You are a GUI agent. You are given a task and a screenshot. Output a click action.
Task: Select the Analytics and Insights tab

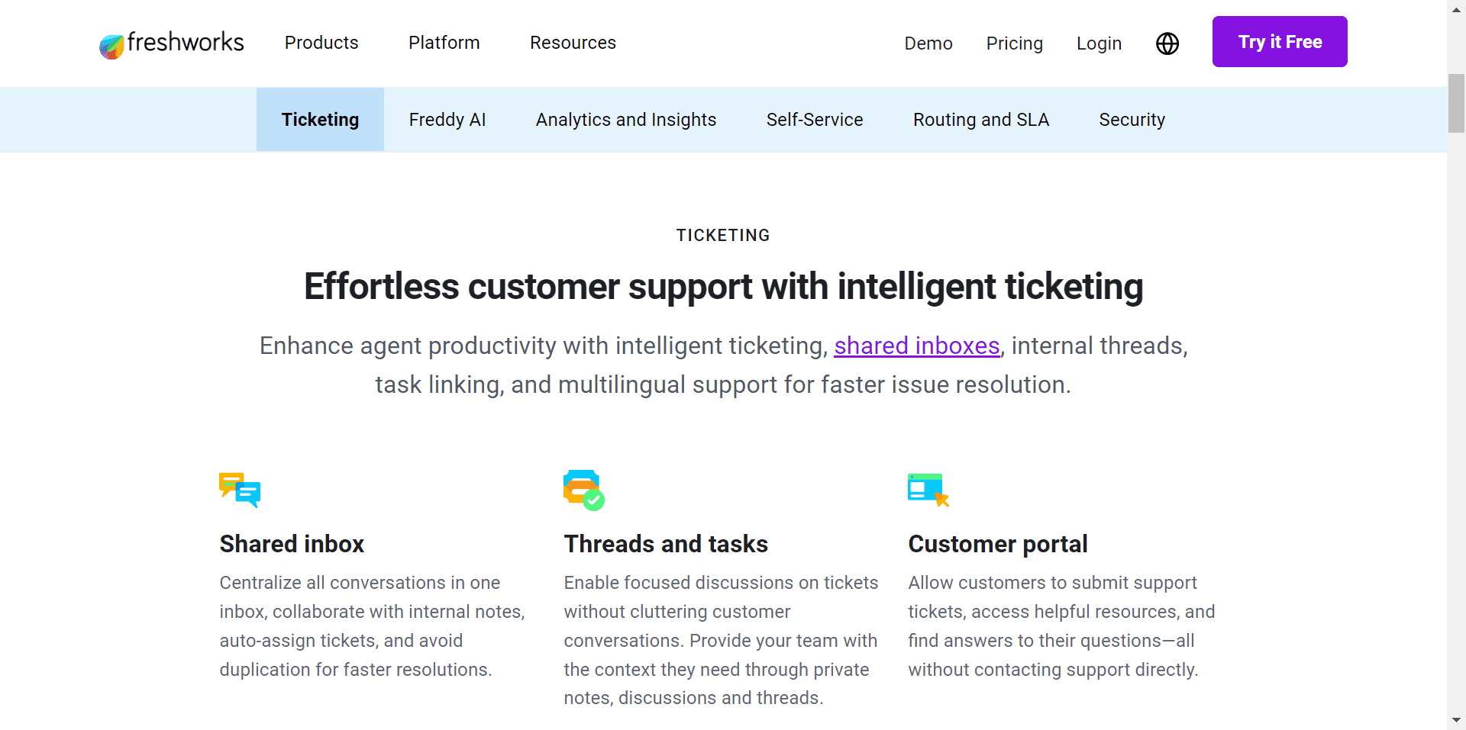point(626,119)
